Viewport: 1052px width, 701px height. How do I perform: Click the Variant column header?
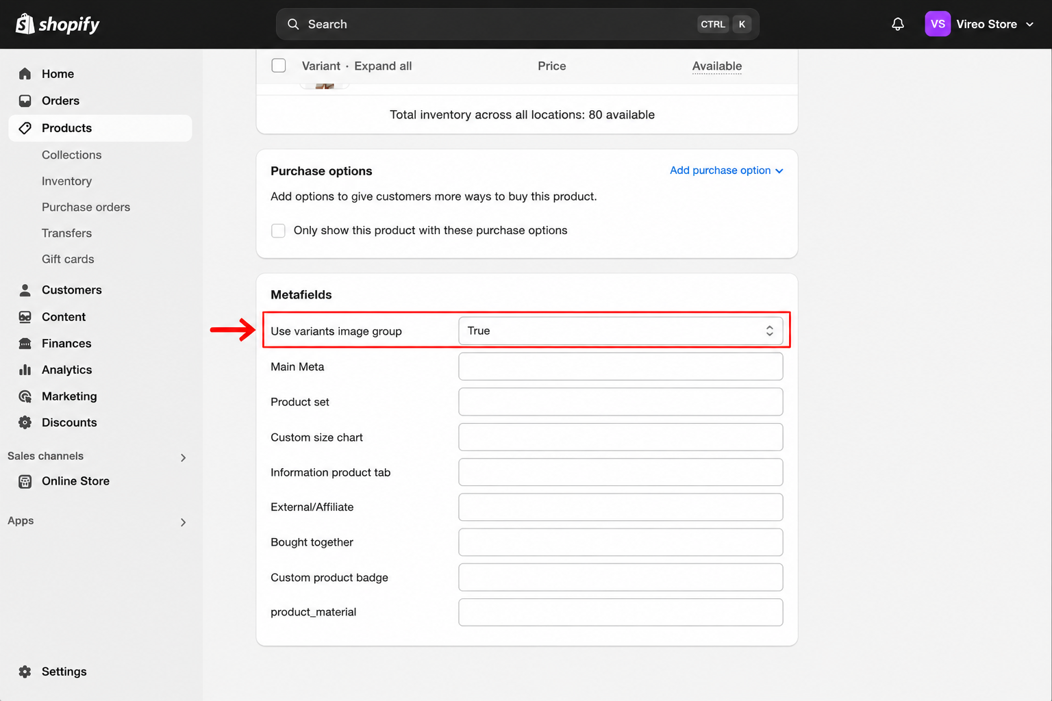tap(321, 66)
